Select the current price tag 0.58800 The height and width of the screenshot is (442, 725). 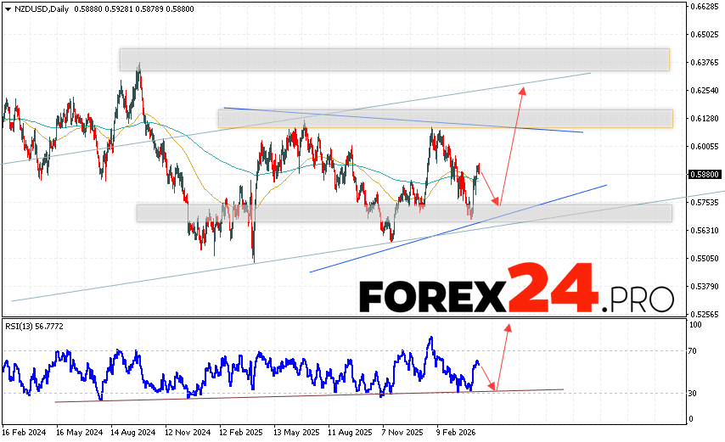(x=704, y=175)
